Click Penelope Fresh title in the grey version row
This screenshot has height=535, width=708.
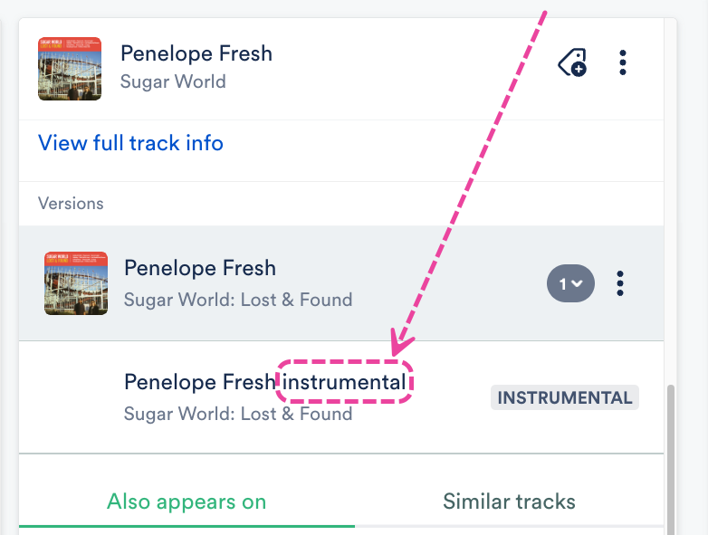(200, 268)
